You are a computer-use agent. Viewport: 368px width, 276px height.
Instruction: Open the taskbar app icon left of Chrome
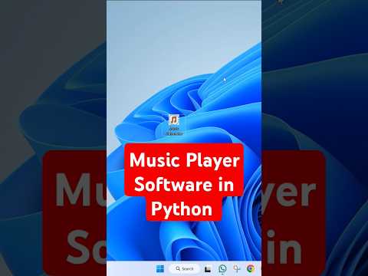(237, 268)
